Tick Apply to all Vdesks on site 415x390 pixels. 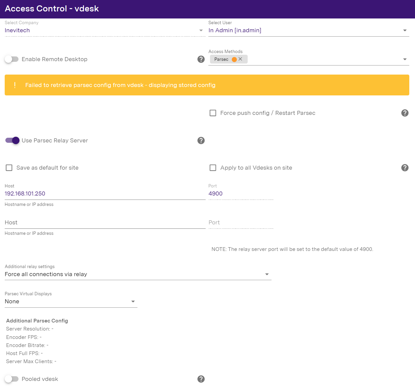point(213,168)
